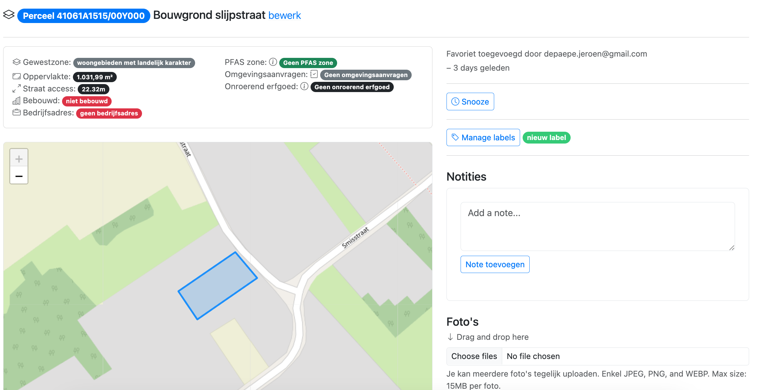The image size is (767, 390).
Task: Click the Perceel 41061A1515/00Y000 badge
Action: (83, 16)
